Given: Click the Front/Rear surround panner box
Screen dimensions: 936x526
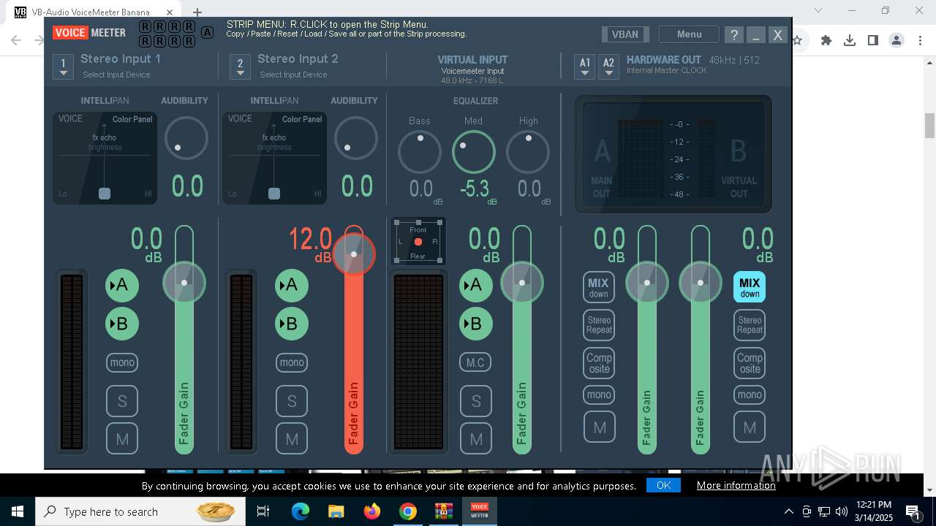Looking at the screenshot, I should pos(418,241).
